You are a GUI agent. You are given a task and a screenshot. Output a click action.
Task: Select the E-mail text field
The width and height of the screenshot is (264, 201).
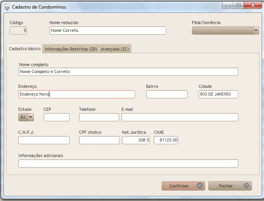coord(180,117)
